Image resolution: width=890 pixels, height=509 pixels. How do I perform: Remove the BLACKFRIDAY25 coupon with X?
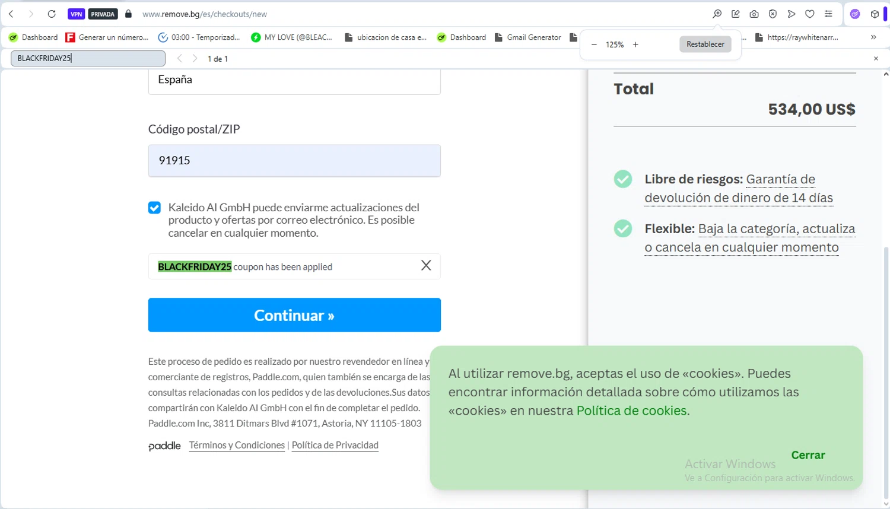click(426, 266)
